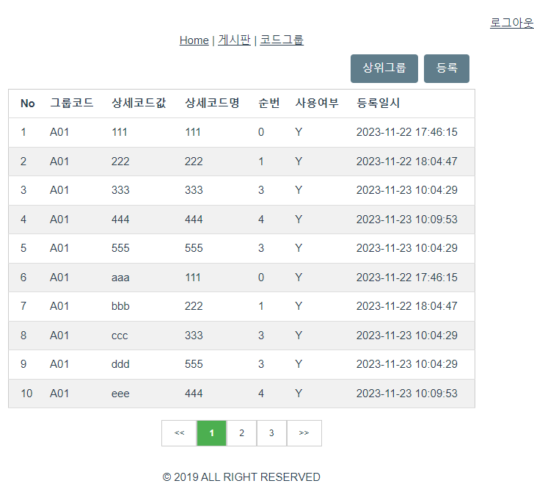
Task: Click the order number 0 in row 6
Action: [x=261, y=278]
